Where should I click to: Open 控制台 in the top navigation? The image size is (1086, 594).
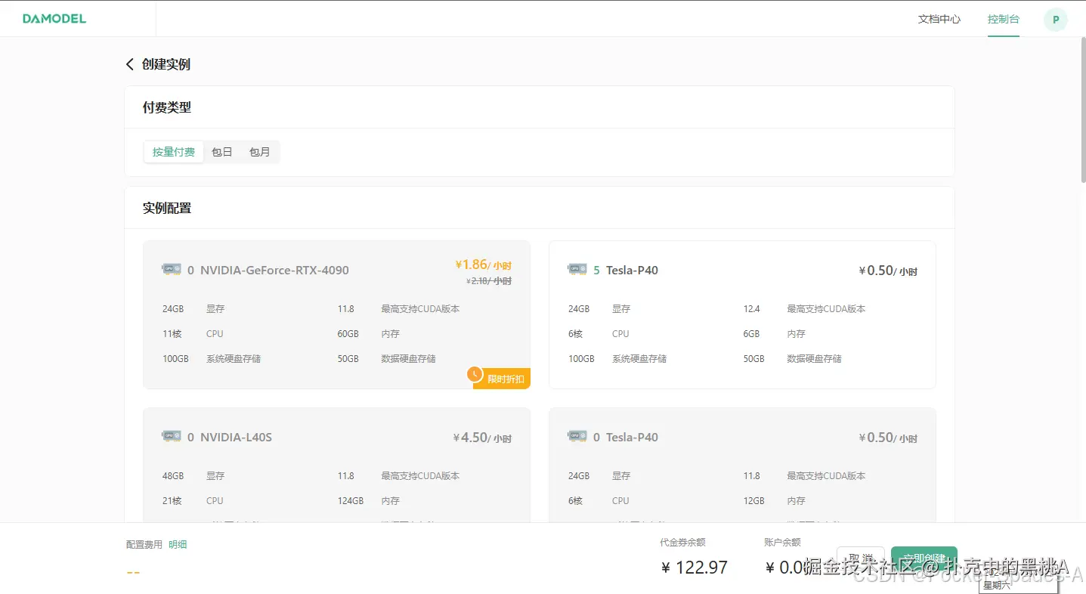[1004, 19]
